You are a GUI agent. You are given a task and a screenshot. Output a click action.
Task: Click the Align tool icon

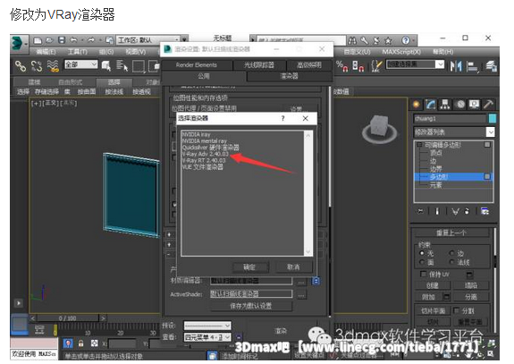(x=472, y=66)
